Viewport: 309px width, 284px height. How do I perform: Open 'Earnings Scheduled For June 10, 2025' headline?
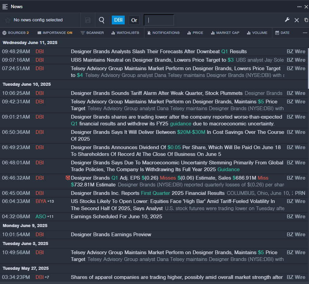tap(117, 217)
